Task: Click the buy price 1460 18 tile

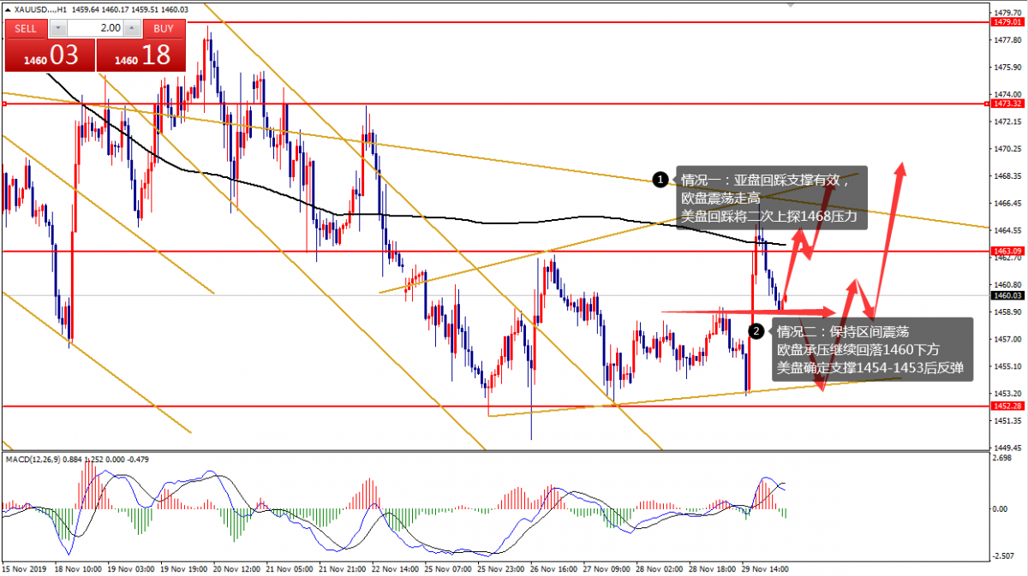Action: tap(140, 55)
